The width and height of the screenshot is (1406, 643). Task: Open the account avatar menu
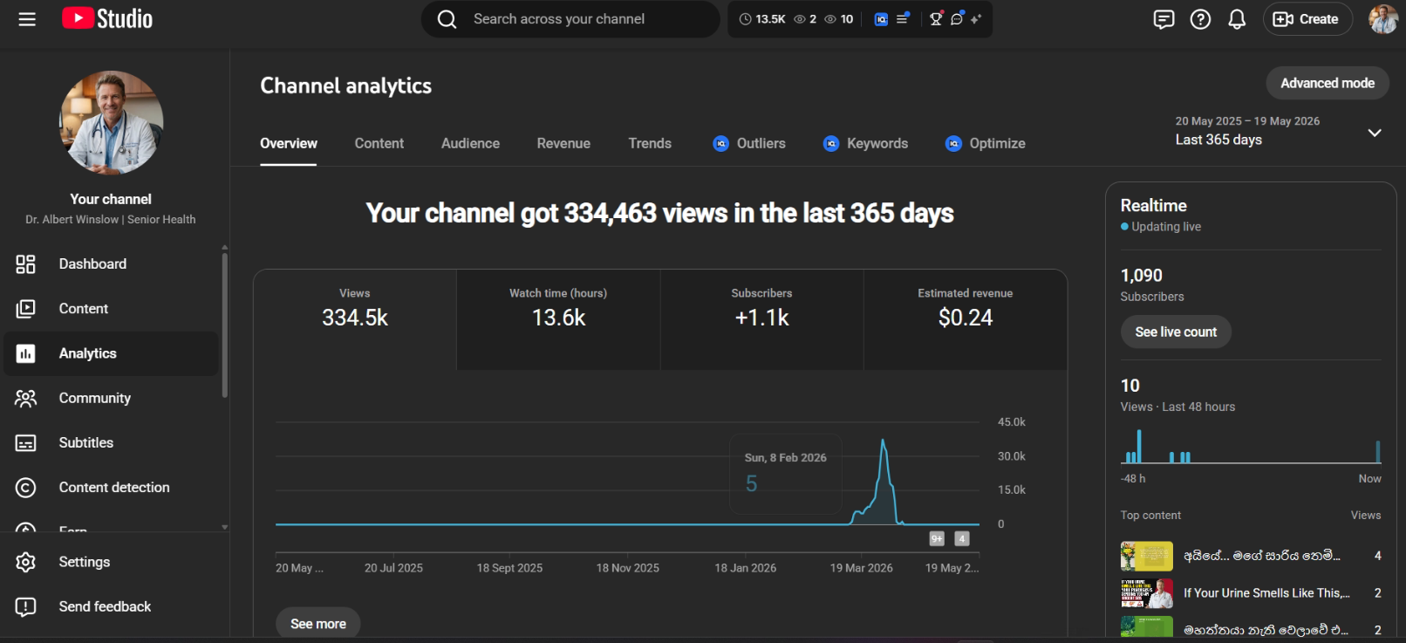tap(1382, 19)
